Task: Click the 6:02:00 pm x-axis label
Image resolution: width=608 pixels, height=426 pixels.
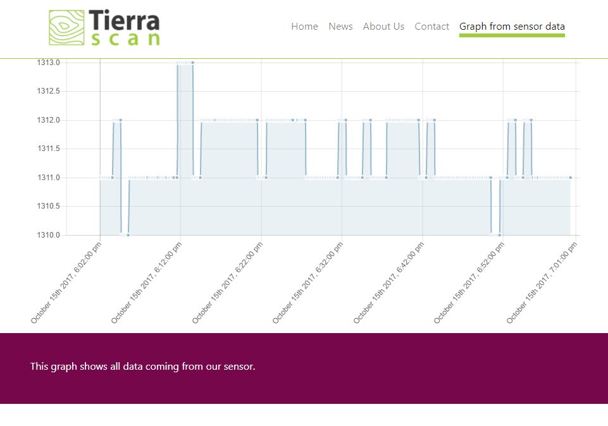Action: tap(66, 283)
